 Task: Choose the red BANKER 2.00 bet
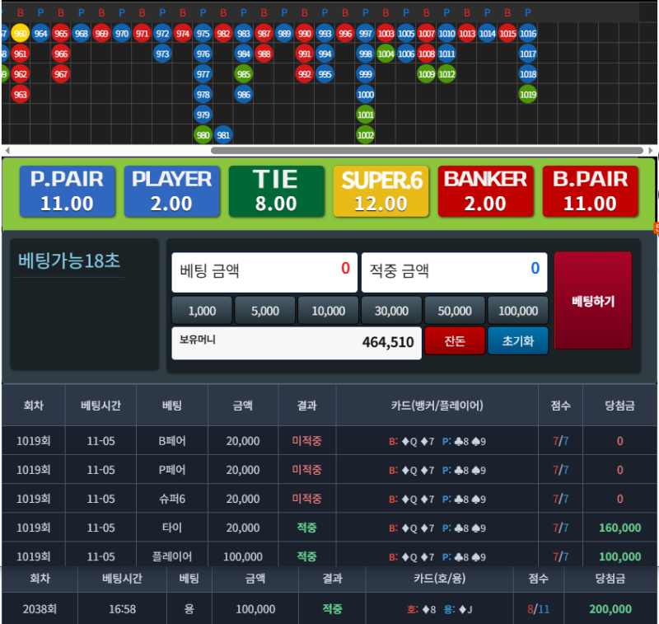pos(485,191)
